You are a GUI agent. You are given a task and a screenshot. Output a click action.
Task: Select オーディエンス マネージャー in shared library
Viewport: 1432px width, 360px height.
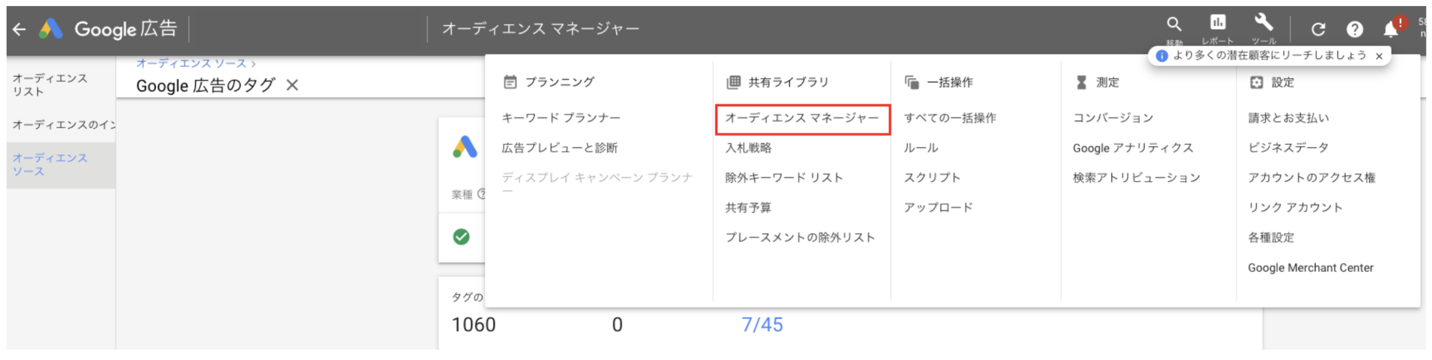[x=802, y=118]
